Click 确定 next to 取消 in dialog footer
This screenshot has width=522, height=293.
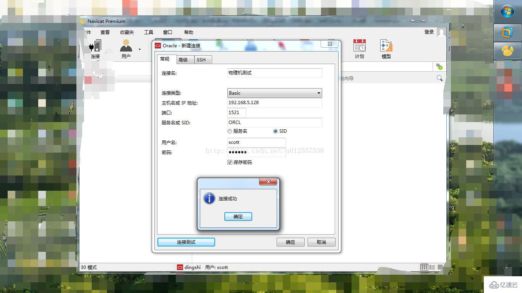[290, 242]
